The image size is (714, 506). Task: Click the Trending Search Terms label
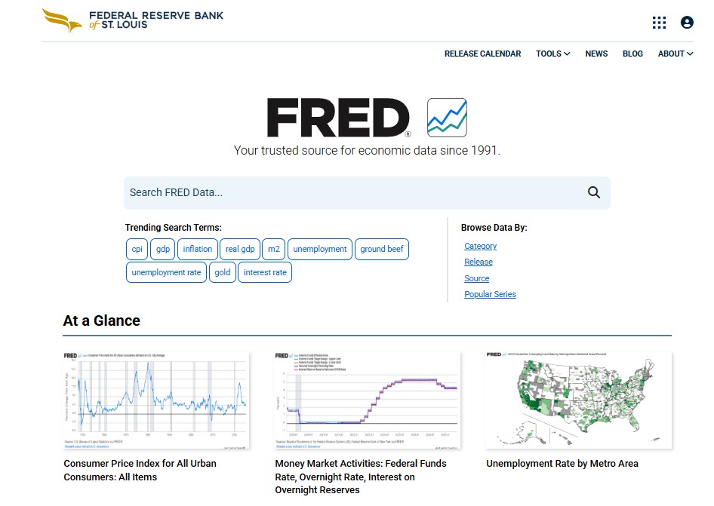point(173,228)
